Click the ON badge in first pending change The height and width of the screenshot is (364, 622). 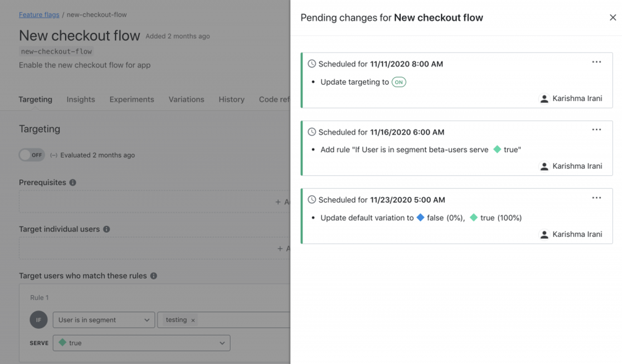(398, 82)
